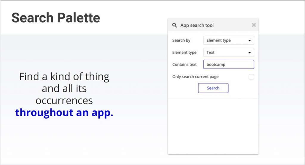This screenshot has width=305, height=165.
Task: Click the Search button
Action: tap(213, 88)
